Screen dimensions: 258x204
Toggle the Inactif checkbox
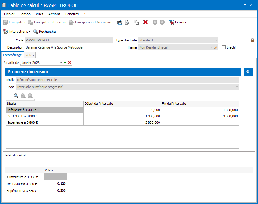(224, 47)
